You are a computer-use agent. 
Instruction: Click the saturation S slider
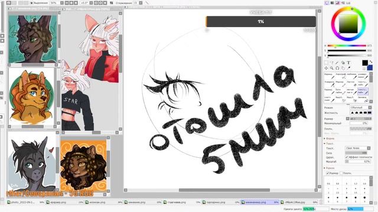tap(347, 51)
